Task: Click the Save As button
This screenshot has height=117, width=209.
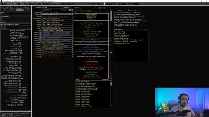Action: coord(70,4)
